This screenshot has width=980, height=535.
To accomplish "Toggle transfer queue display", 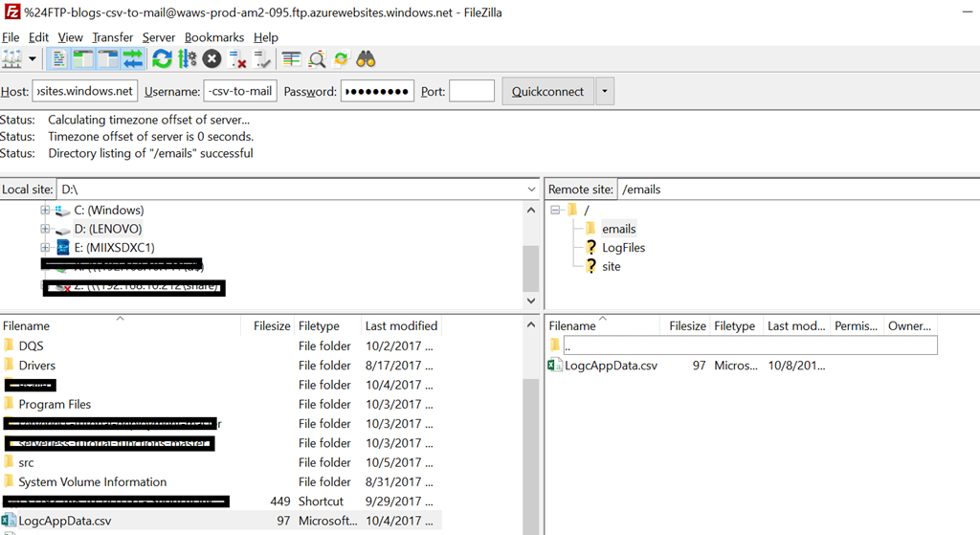I will [x=132, y=59].
